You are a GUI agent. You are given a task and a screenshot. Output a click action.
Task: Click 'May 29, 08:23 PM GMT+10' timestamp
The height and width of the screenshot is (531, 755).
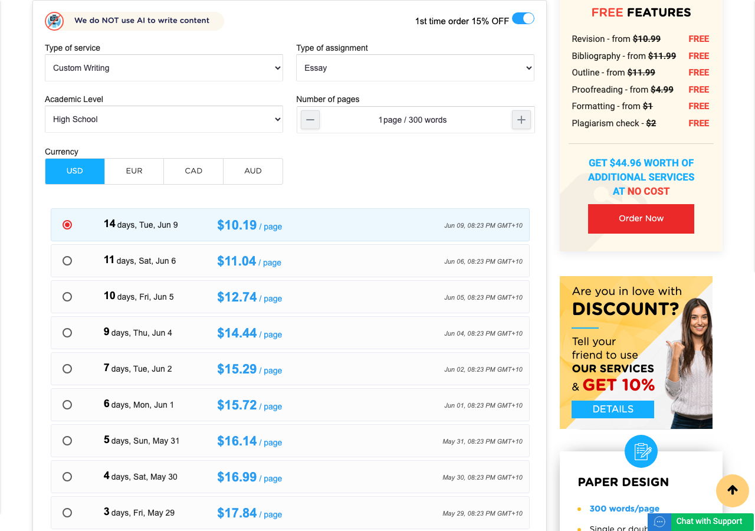(482, 513)
